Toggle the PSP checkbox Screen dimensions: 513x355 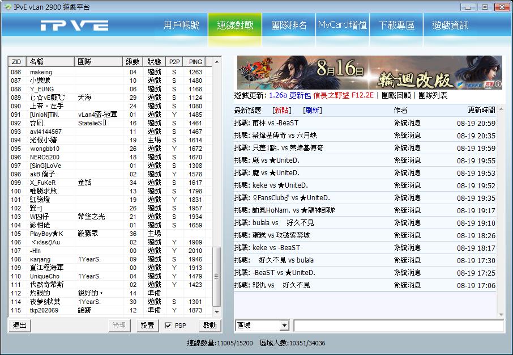pos(168,326)
